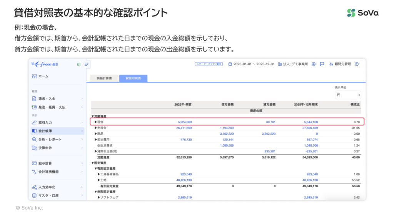Open the chat message bubble icon
Screen dimensions: 394x218
322,64
